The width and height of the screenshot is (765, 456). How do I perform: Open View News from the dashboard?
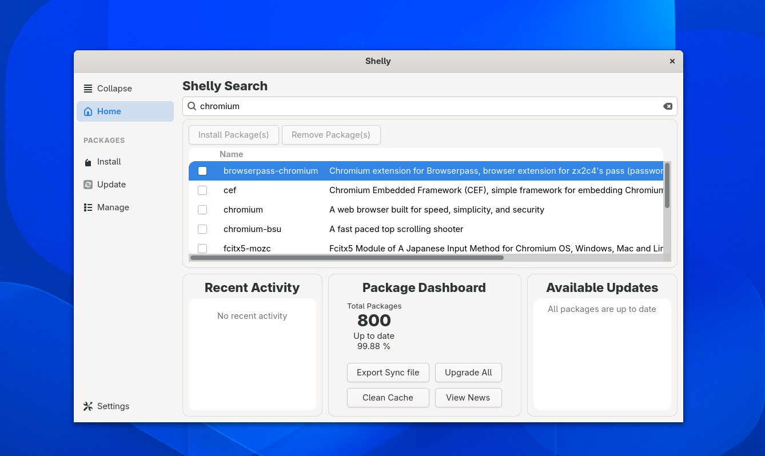[x=468, y=398]
